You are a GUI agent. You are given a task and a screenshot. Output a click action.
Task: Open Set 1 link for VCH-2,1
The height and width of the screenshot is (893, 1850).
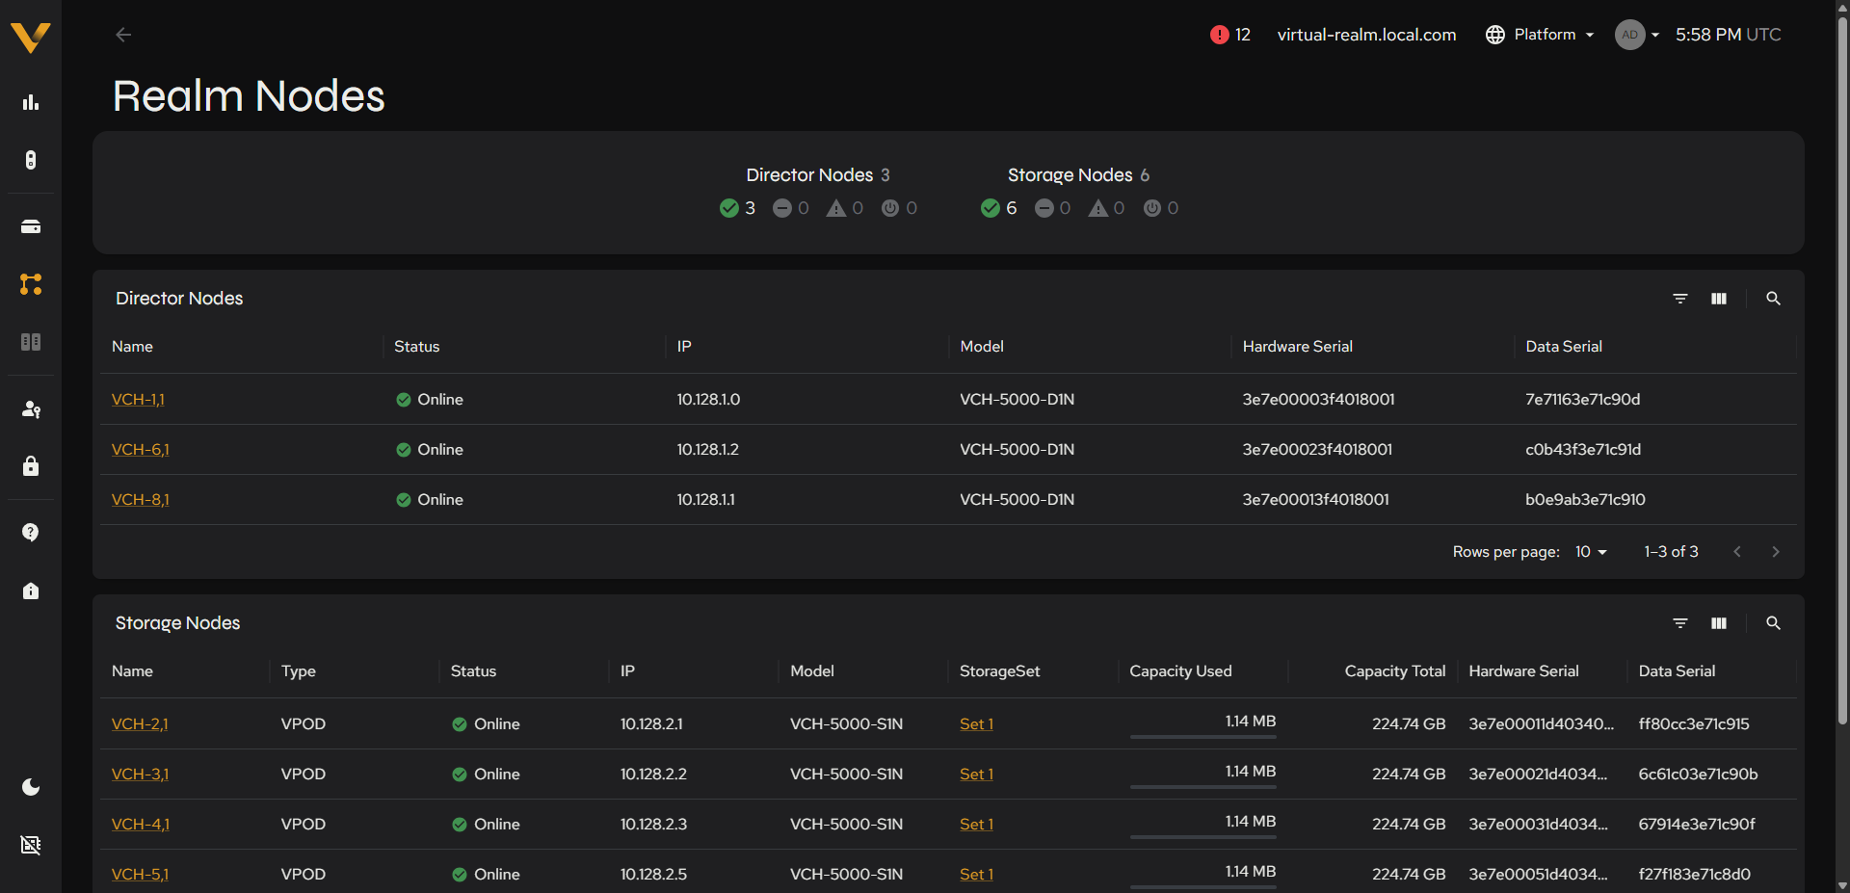tap(976, 724)
